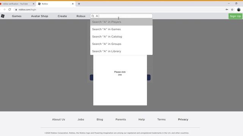Click the search magnifier icon

[x=93, y=16]
